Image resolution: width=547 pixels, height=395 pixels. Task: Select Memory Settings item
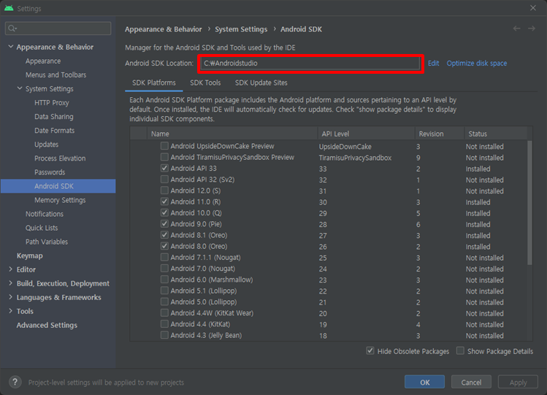pyautogui.click(x=60, y=200)
